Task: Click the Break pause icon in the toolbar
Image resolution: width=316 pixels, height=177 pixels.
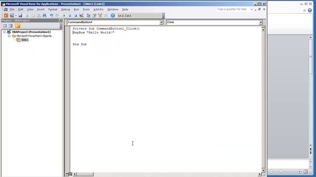Action: pos(70,15)
